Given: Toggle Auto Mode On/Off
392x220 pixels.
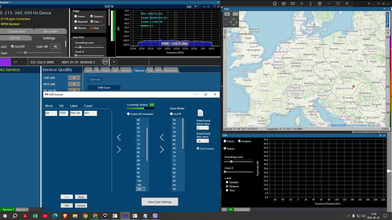Looking at the screenshot, I should pyautogui.click(x=171, y=114).
